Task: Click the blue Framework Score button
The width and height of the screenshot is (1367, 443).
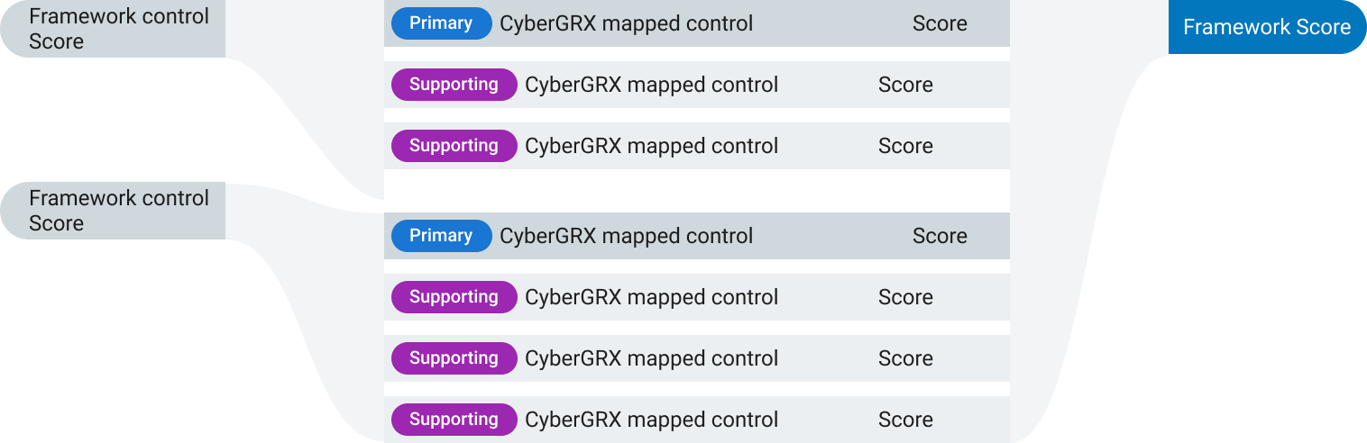Action: 1266,27
